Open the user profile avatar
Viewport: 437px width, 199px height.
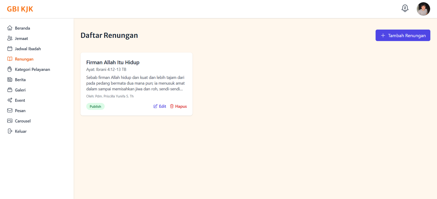click(x=423, y=9)
